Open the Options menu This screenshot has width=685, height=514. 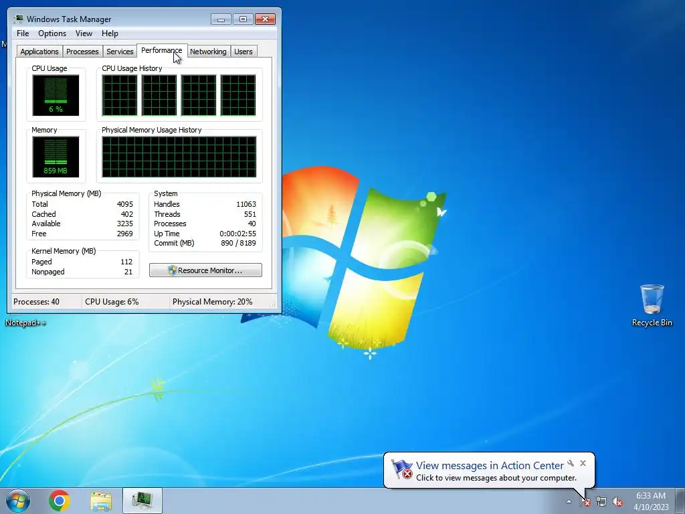click(52, 33)
